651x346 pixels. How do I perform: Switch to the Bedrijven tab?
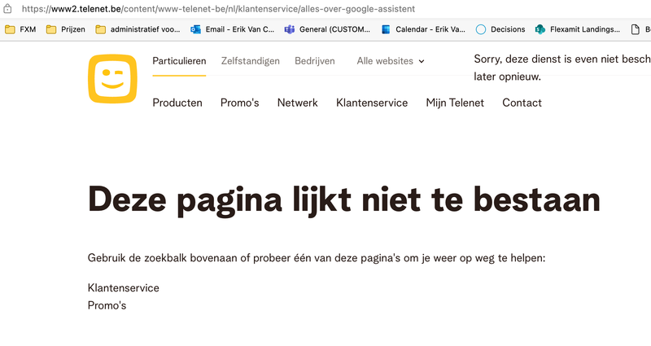(x=317, y=61)
